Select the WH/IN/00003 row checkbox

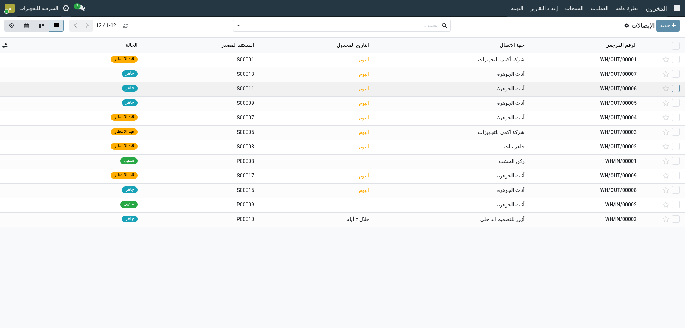[x=676, y=219]
